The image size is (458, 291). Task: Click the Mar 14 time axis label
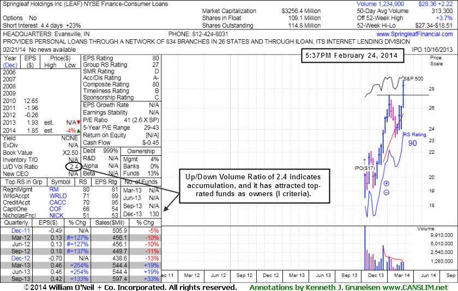[402, 275]
